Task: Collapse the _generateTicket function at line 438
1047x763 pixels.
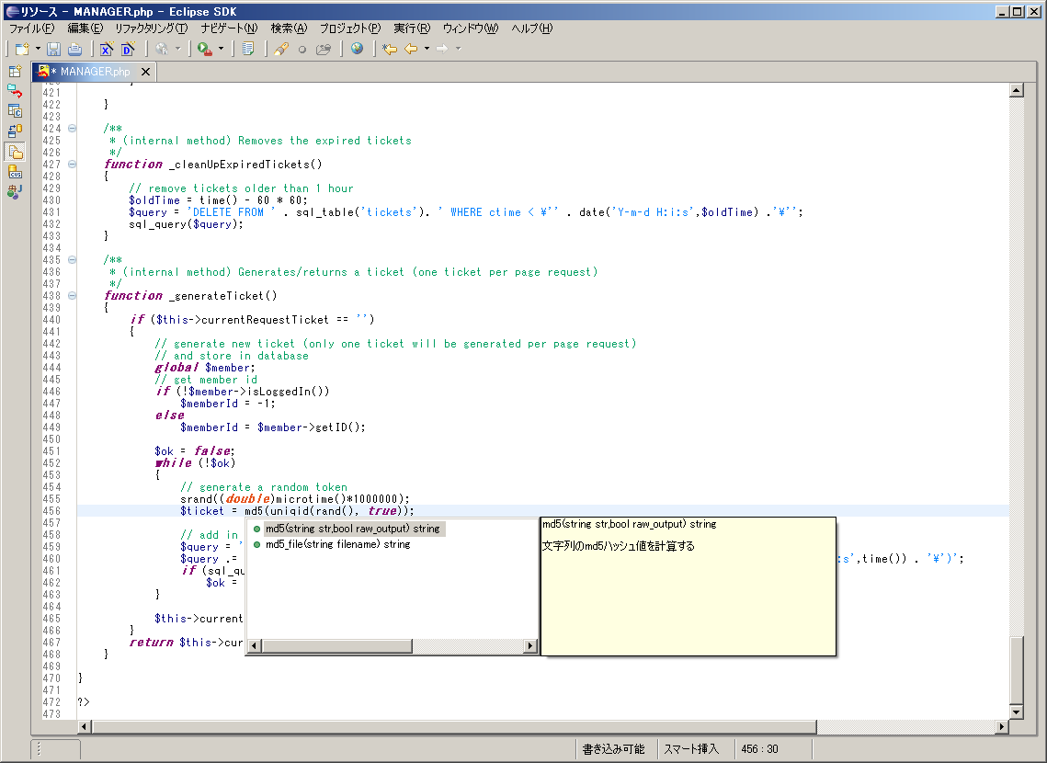Action: click(x=72, y=296)
